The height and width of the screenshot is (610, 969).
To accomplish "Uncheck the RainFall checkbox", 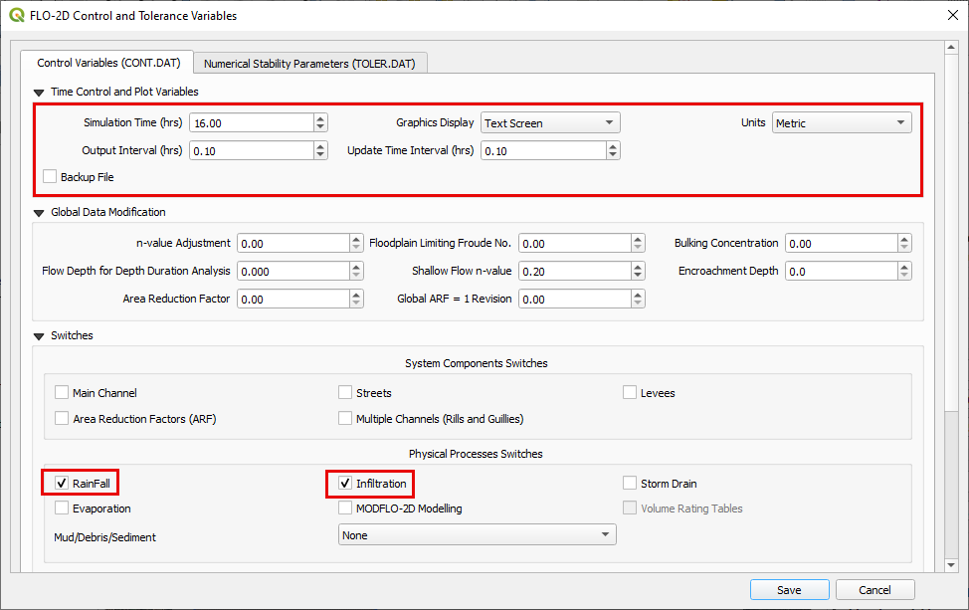I will [63, 484].
